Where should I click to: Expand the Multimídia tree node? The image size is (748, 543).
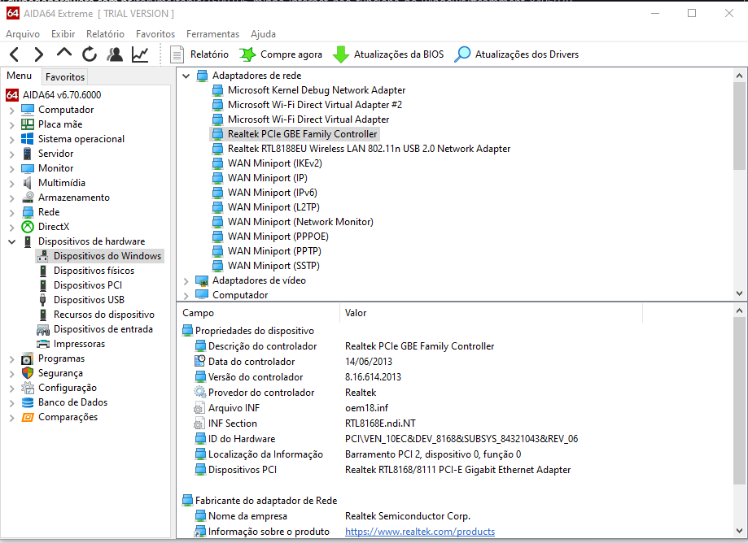pyautogui.click(x=12, y=184)
